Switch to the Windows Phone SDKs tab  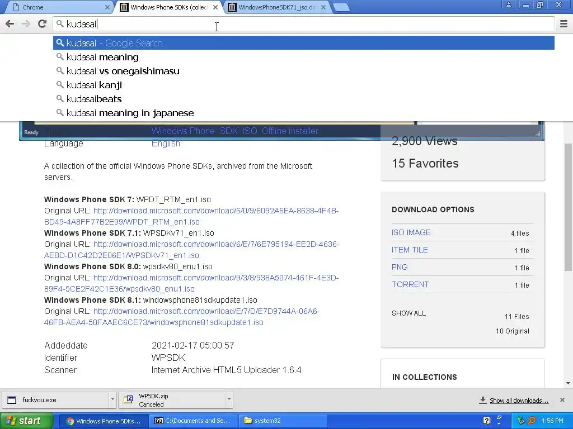(x=168, y=7)
